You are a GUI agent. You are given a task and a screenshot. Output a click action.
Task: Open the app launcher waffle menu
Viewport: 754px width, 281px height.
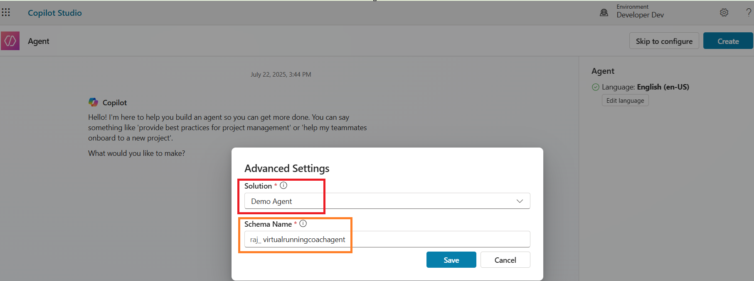tap(6, 12)
